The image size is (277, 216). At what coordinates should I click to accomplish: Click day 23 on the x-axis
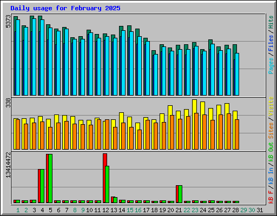click(x=195, y=210)
